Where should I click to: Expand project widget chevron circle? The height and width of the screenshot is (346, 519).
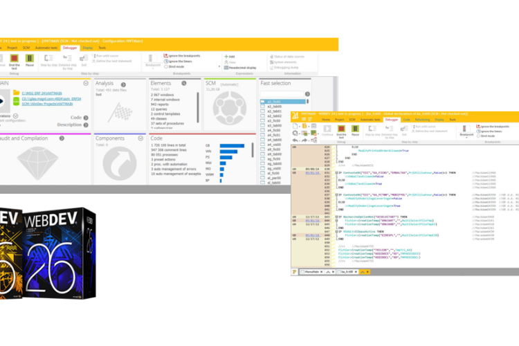pos(86,84)
